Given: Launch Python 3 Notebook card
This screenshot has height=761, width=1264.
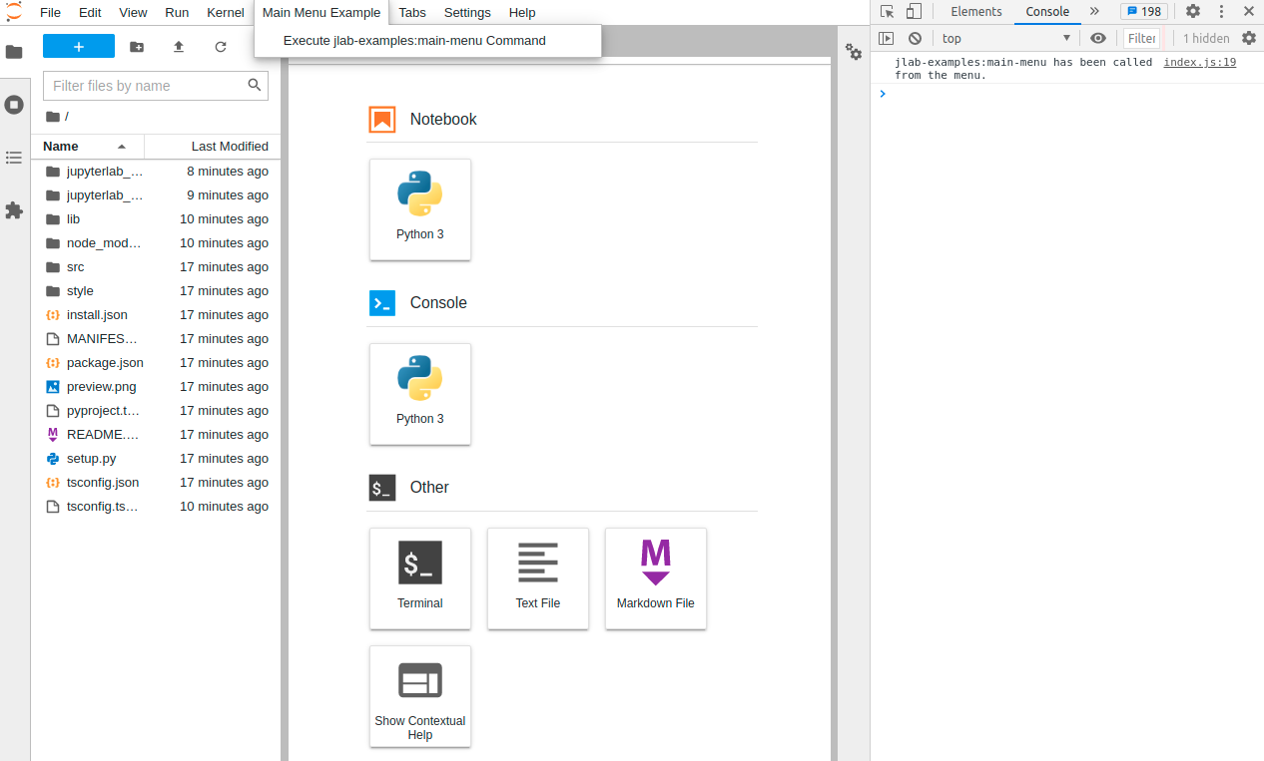Looking at the screenshot, I should [420, 209].
